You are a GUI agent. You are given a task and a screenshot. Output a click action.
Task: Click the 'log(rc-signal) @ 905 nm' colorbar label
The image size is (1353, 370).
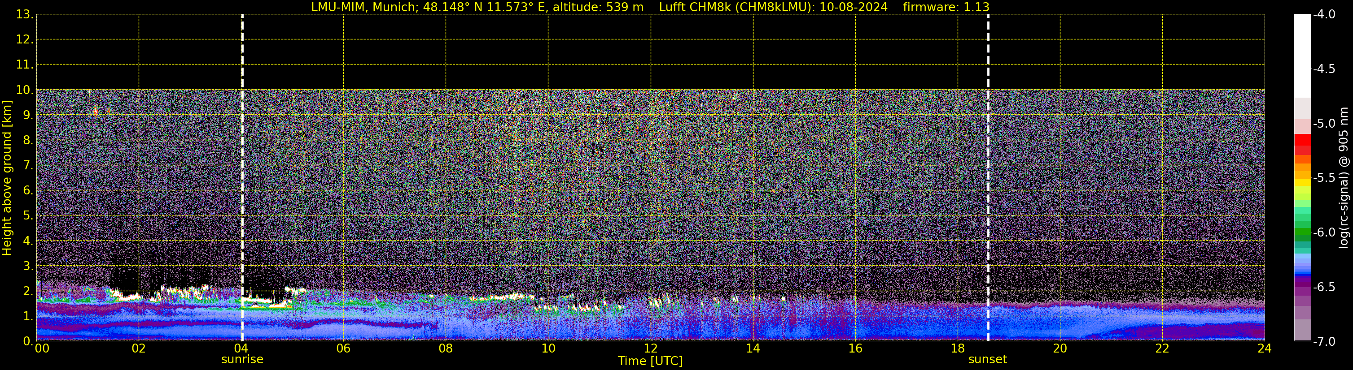coord(1344,178)
